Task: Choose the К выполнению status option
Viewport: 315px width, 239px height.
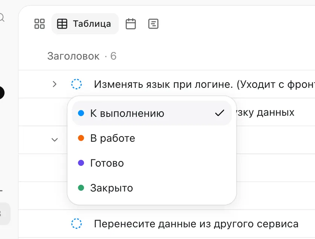Action: [x=152, y=113]
